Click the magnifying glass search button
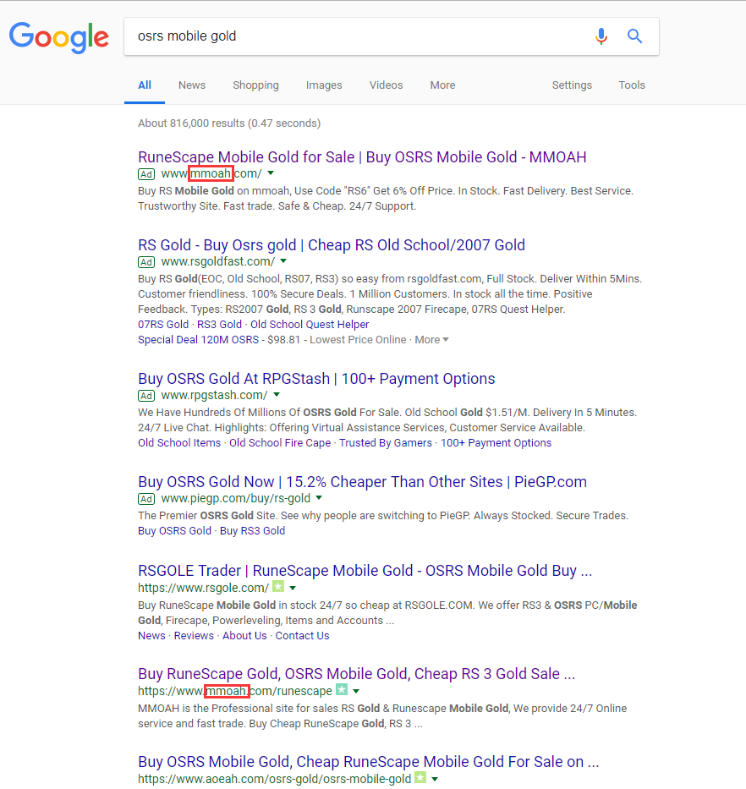 [x=634, y=36]
